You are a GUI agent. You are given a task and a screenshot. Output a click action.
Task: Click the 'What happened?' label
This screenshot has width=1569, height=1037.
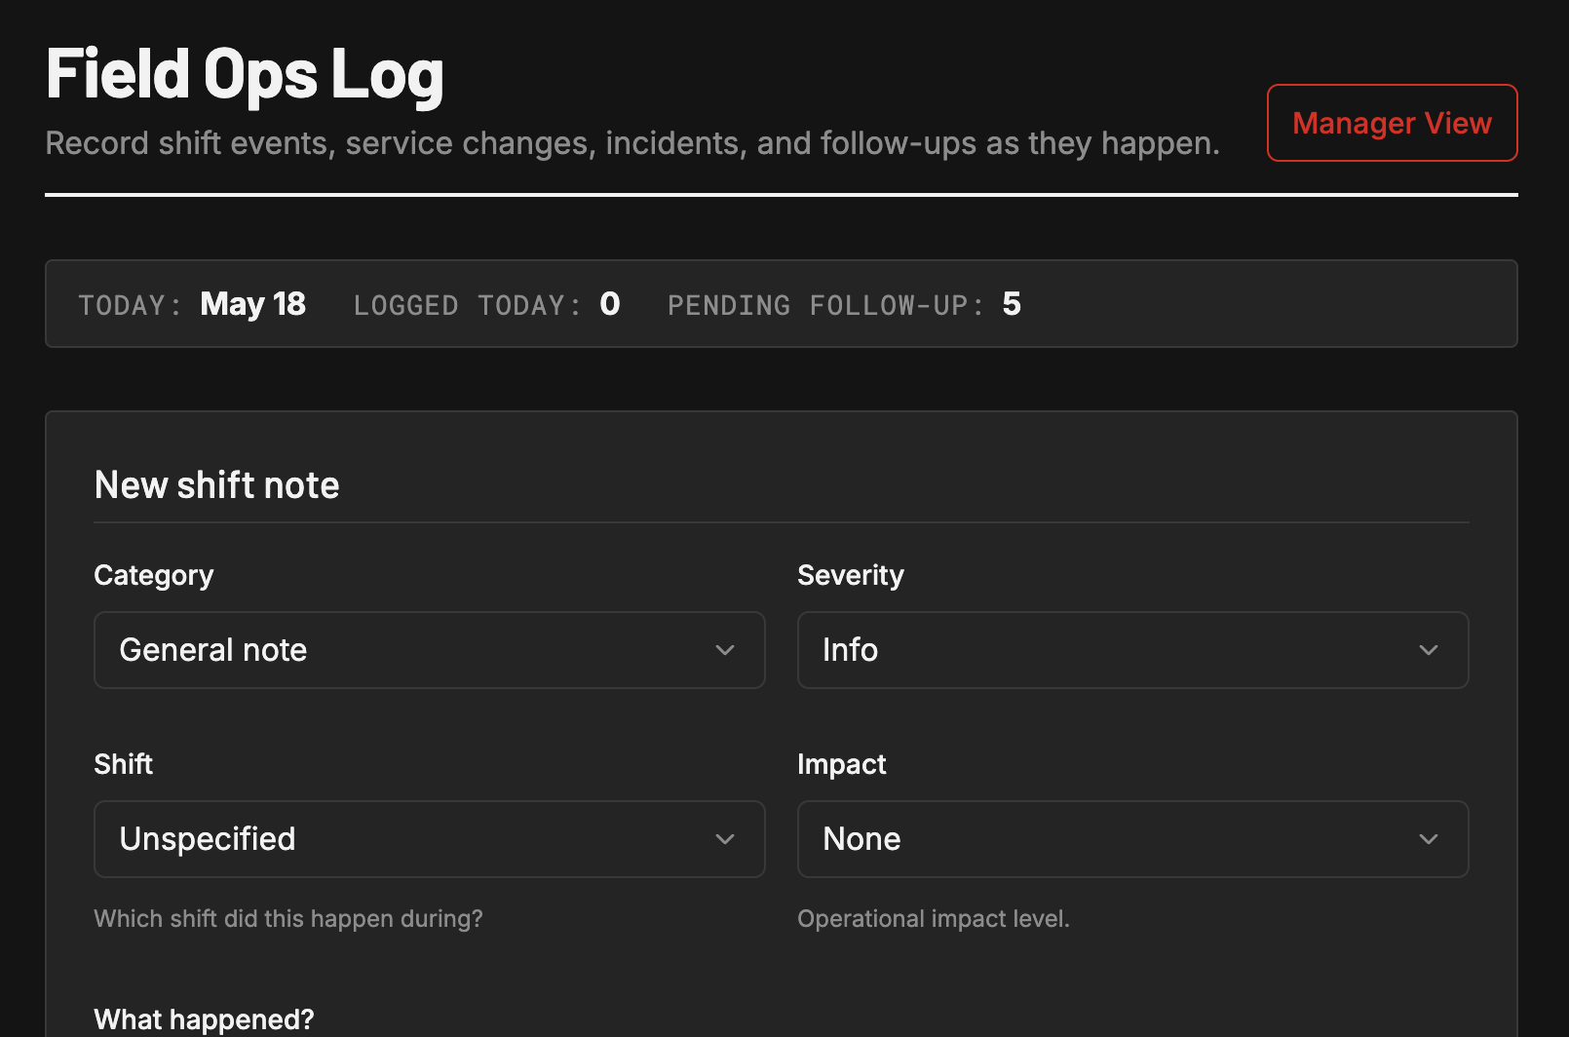pyautogui.click(x=204, y=1019)
